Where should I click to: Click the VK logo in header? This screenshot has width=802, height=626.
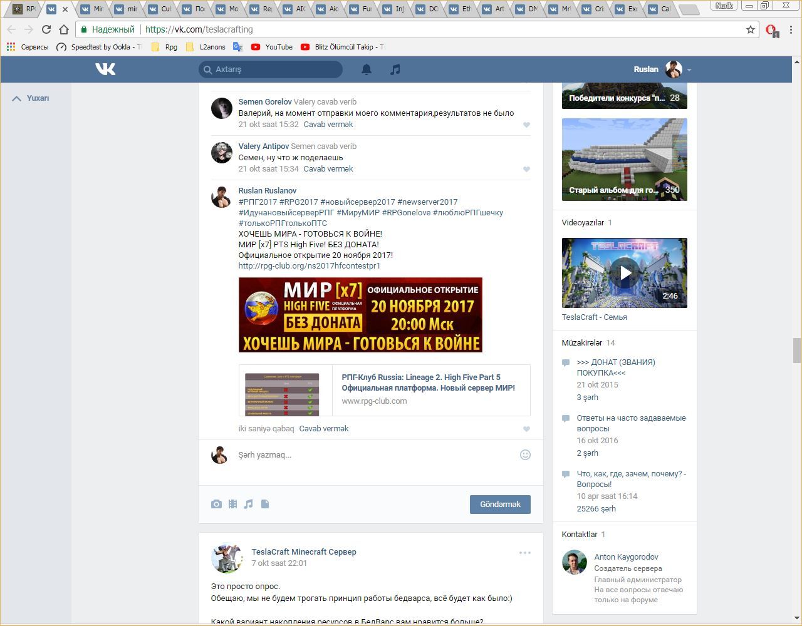point(105,69)
